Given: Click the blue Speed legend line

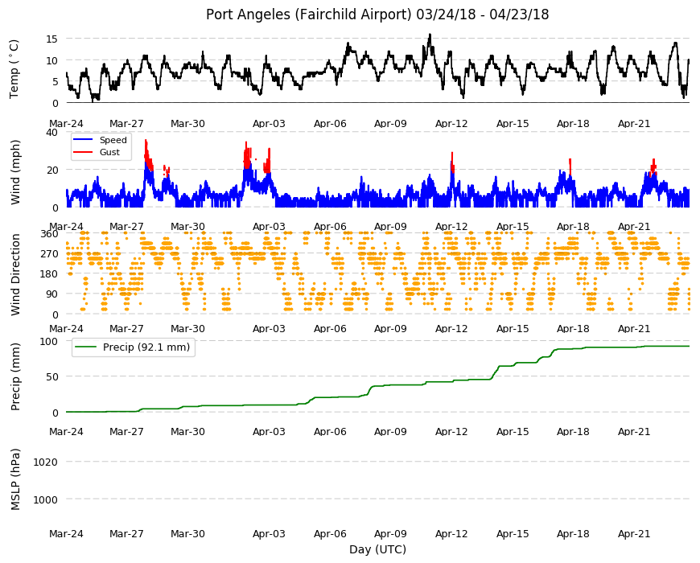Looking at the screenshot, I should click(83, 140).
